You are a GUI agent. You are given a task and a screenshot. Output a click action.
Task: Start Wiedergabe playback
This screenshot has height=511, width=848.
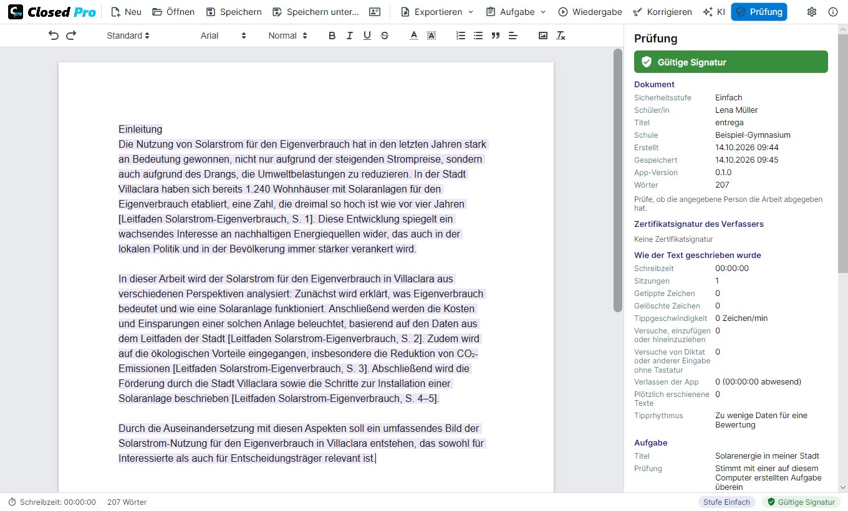(590, 12)
